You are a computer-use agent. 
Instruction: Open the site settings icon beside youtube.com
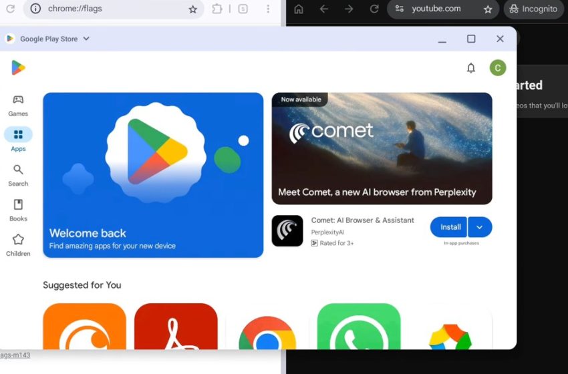coord(399,9)
